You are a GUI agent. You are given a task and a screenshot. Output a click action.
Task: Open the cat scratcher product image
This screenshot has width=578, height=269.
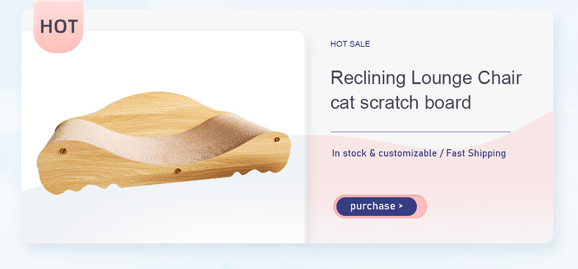tap(164, 143)
